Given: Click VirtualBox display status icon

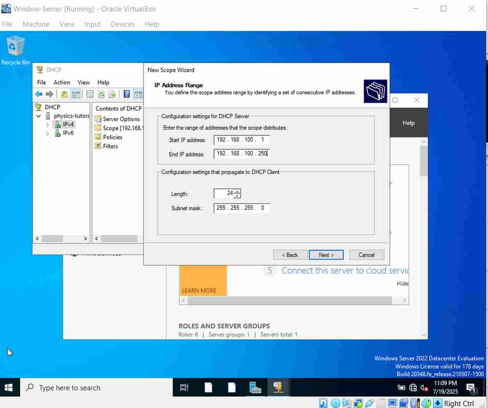Looking at the screenshot, I should [x=392, y=403].
